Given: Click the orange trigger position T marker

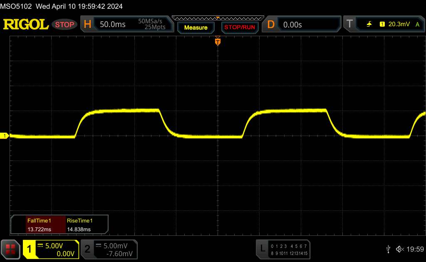Looking at the screenshot, I should point(218,42).
